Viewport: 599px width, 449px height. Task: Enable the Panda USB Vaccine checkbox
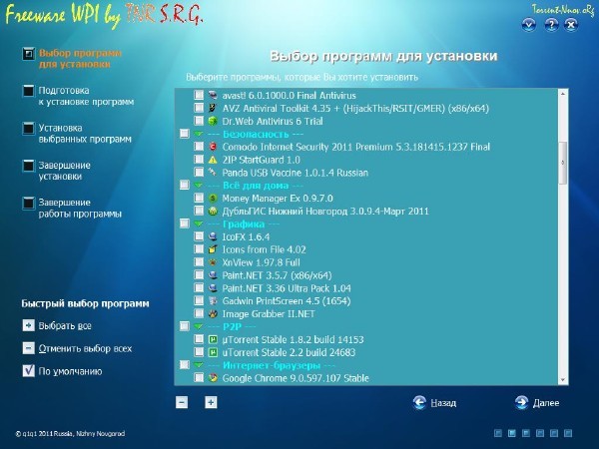pyautogui.click(x=199, y=172)
